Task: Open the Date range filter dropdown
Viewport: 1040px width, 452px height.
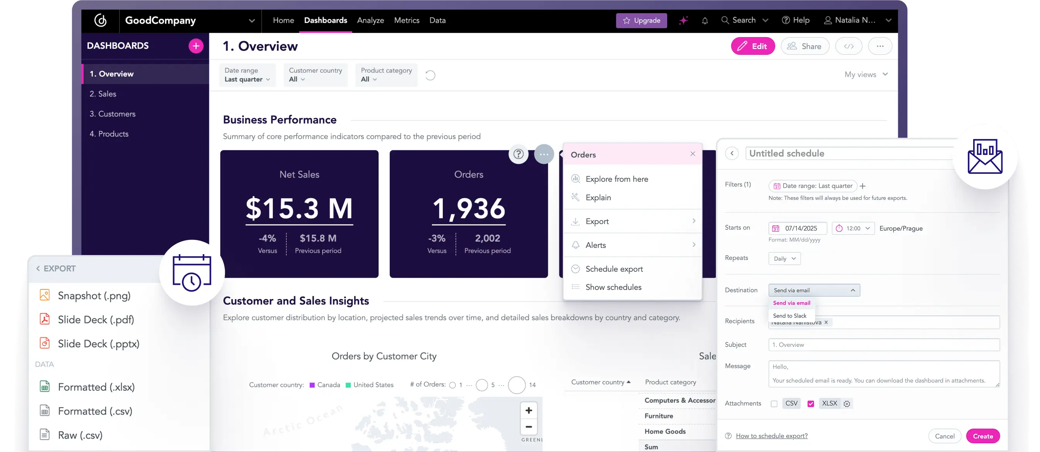Action: pyautogui.click(x=247, y=75)
